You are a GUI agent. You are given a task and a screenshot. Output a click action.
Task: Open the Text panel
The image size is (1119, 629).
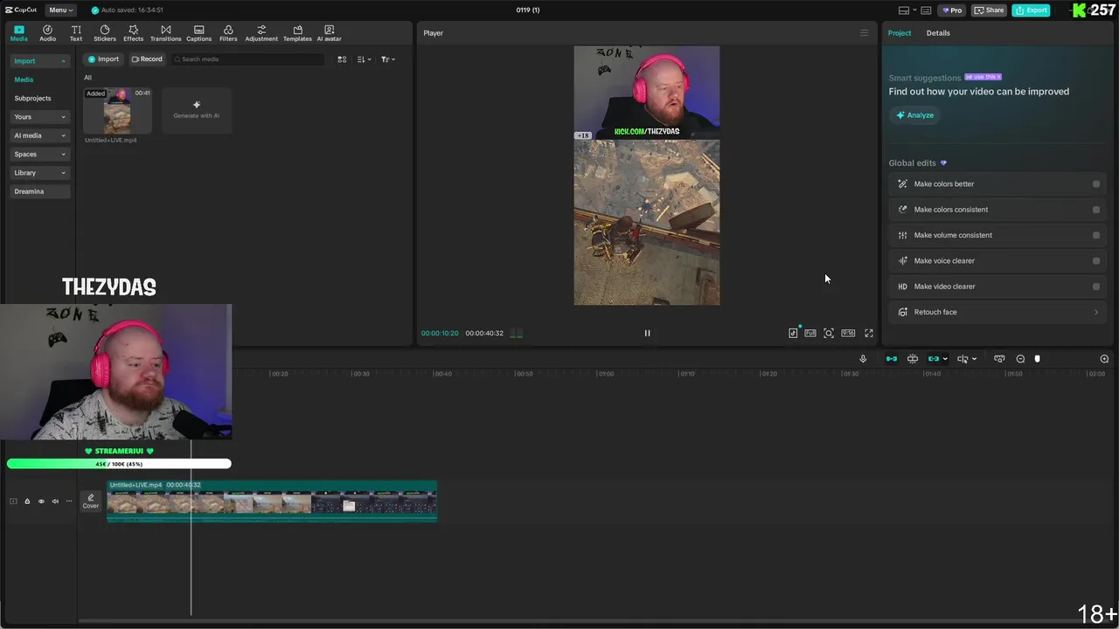76,33
